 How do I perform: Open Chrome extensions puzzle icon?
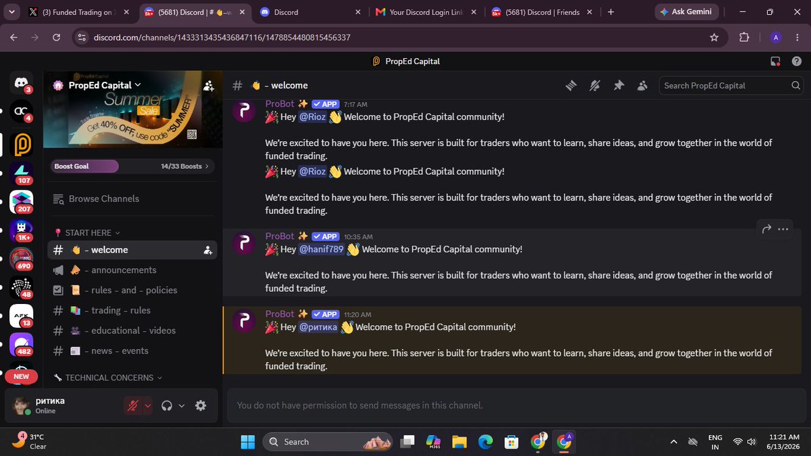click(745, 38)
